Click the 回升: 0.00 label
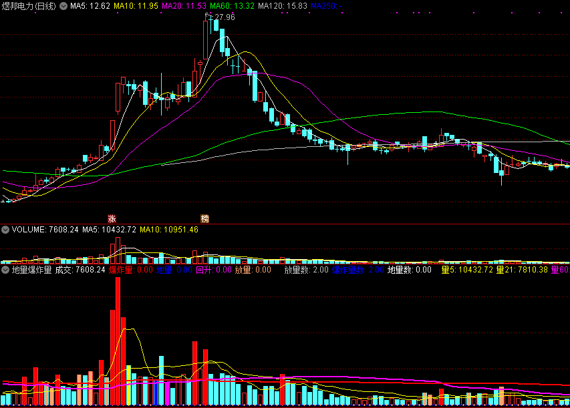 (x=214, y=270)
